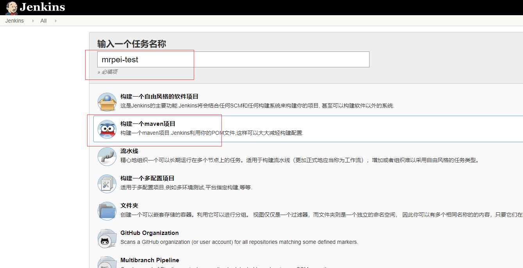Expand the arrow after Jenkins breadcrumb
The width and height of the screenshot is (523, 268).
click(33, 21)
